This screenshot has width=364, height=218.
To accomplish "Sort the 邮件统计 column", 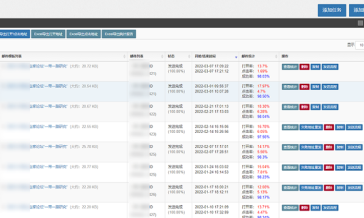I will 276,56.
